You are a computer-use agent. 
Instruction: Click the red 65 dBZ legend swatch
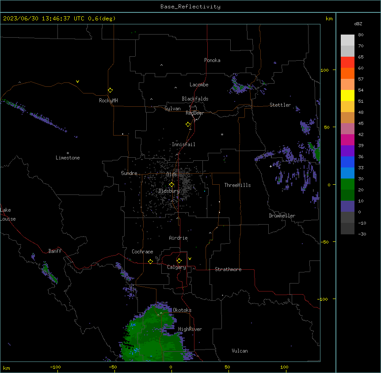[x=347, y=62]
